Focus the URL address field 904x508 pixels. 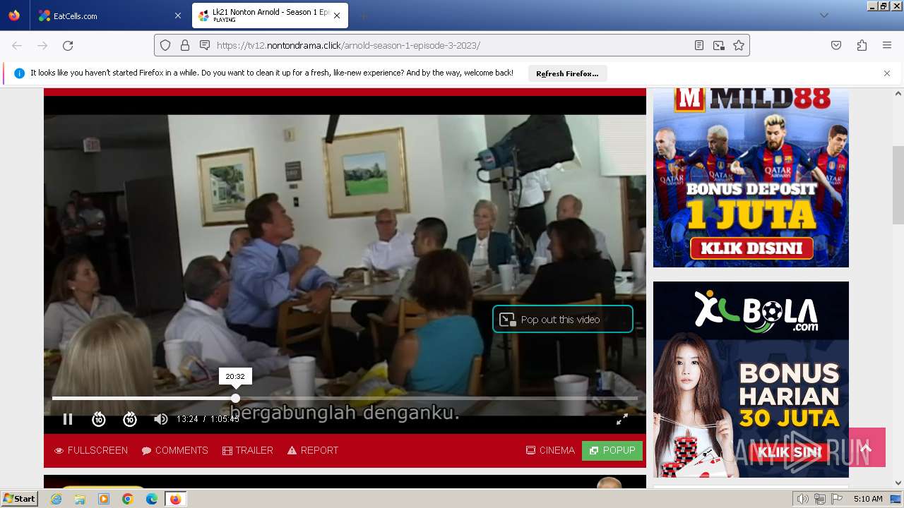452,45
